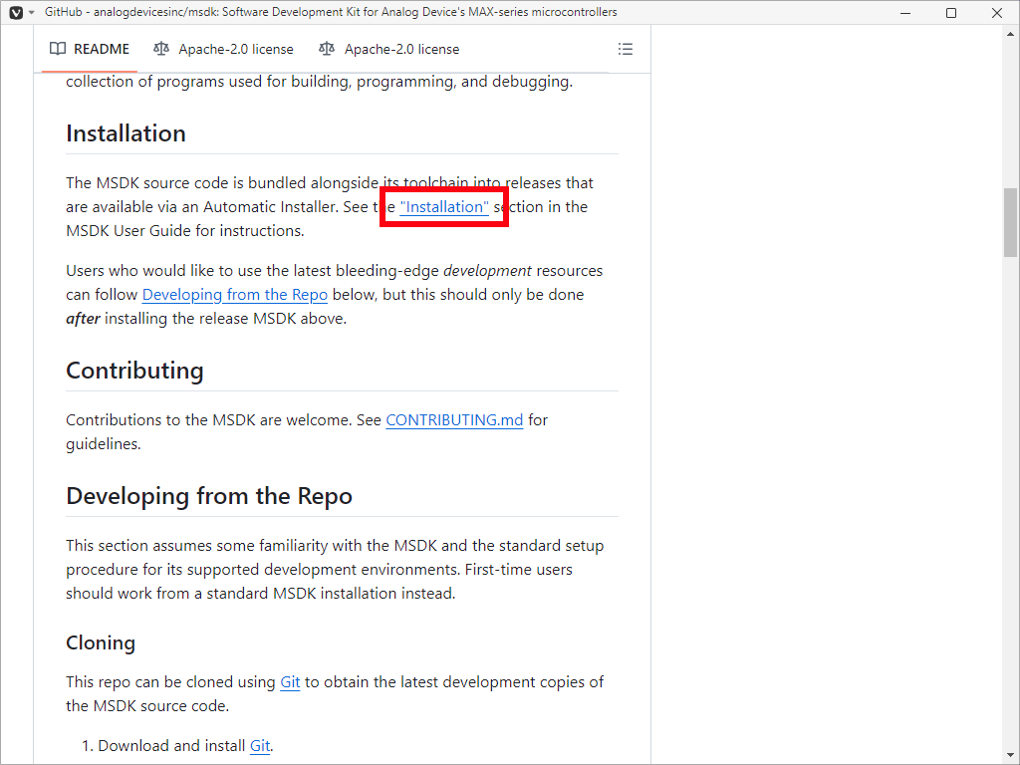
Task: Close the browser window
Action: 996,12
